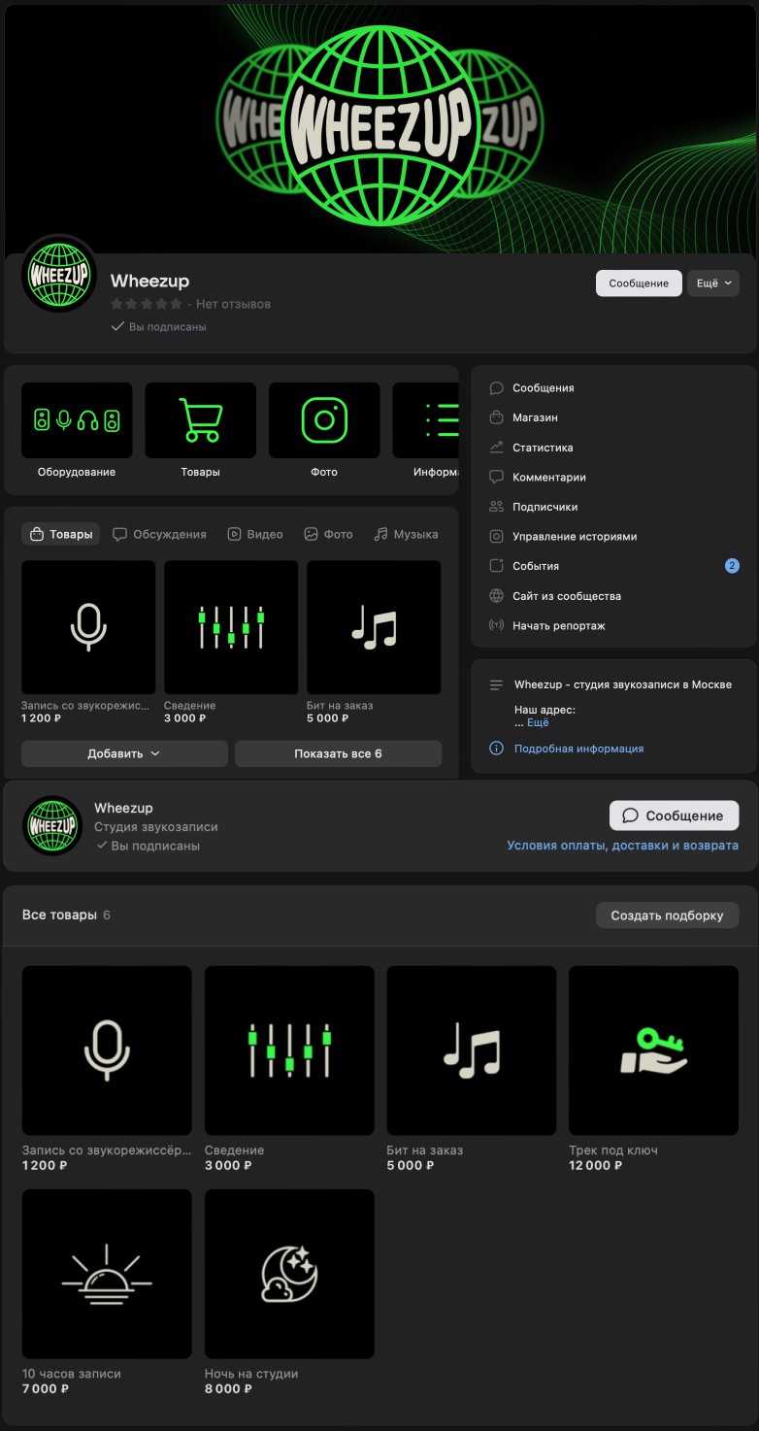Click the Создать подборку button
Screen dimensions: 759x1431
(667, 915)
